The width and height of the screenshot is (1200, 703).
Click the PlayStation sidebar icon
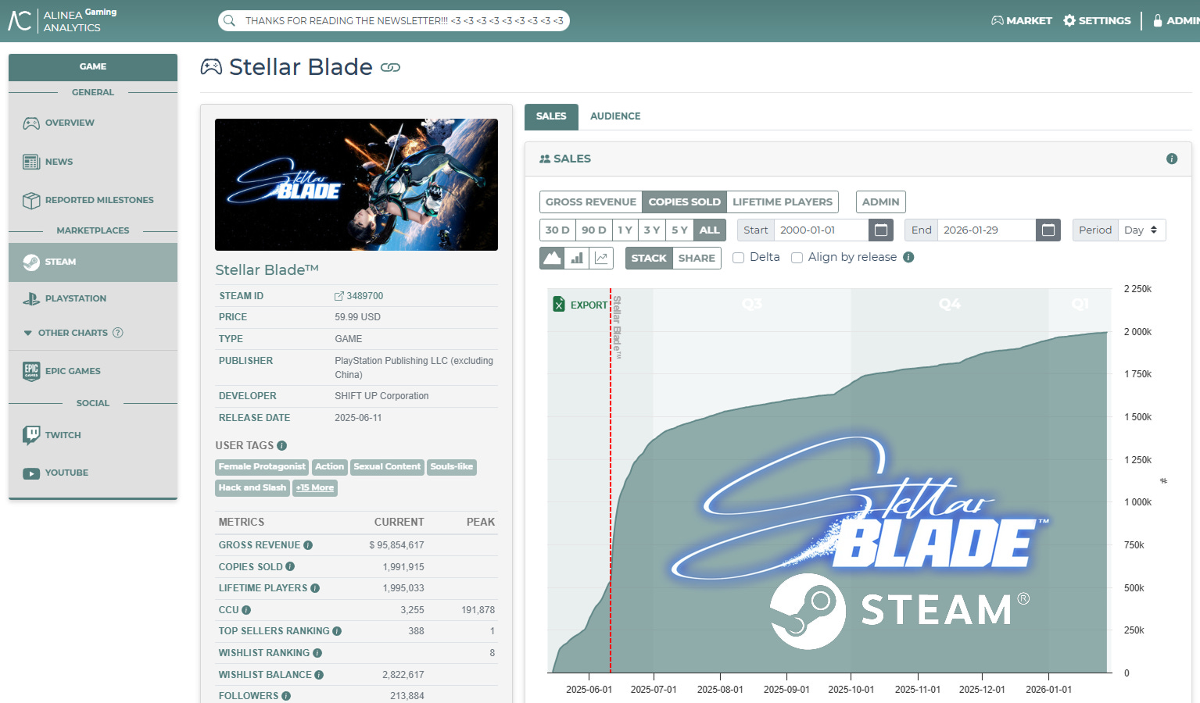point(31,298)
